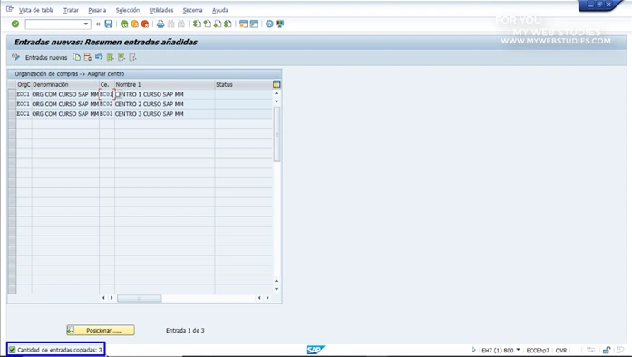632x357 pixels.
Task: Click the green Back icon
Action: pyautogui.click(x=124, y=24)
